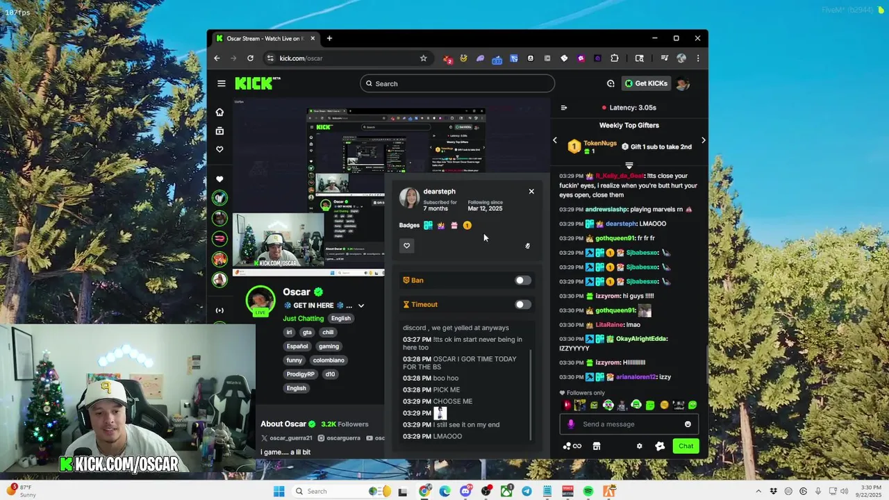Image resolution: width=889 pixels, height=500 pixels.
Task: Expand the stream title chevron
Action: [361, 306]
